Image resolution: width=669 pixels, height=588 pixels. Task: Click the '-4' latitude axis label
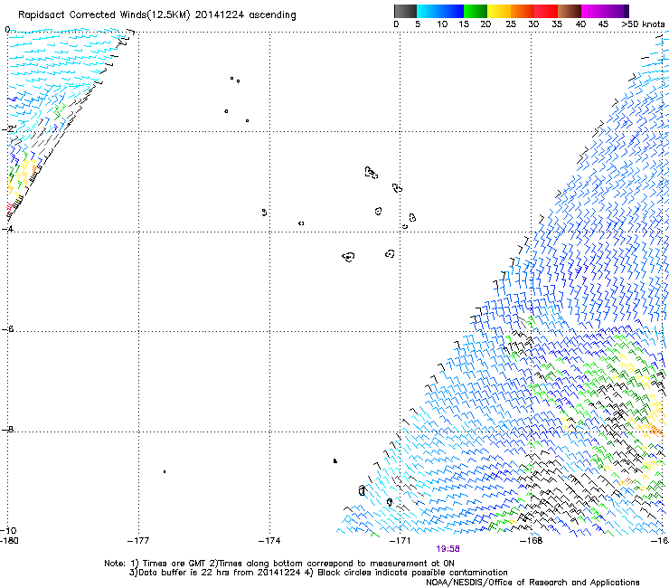7,229
